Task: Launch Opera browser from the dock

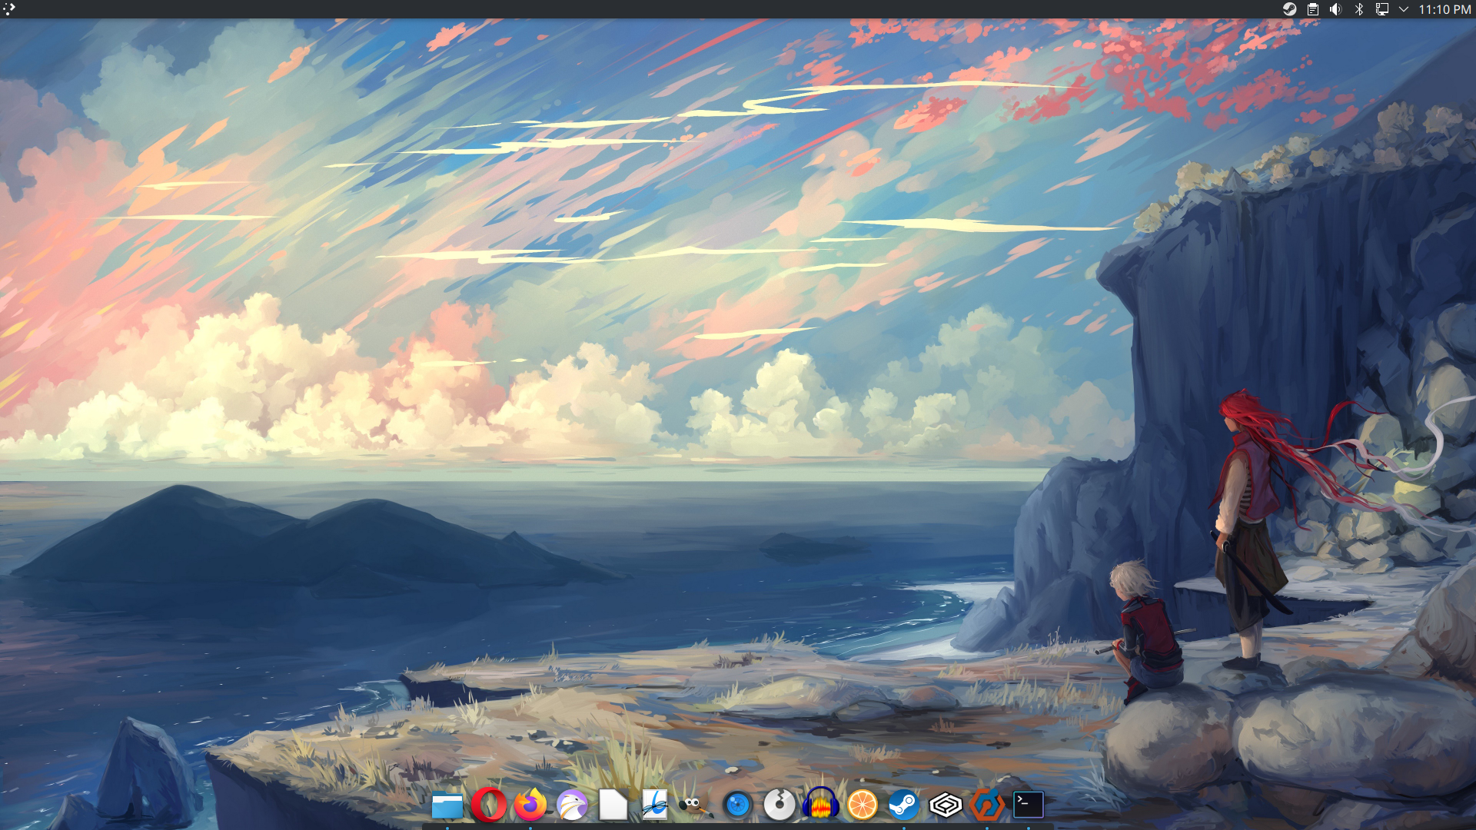Action: coord(489,805)
